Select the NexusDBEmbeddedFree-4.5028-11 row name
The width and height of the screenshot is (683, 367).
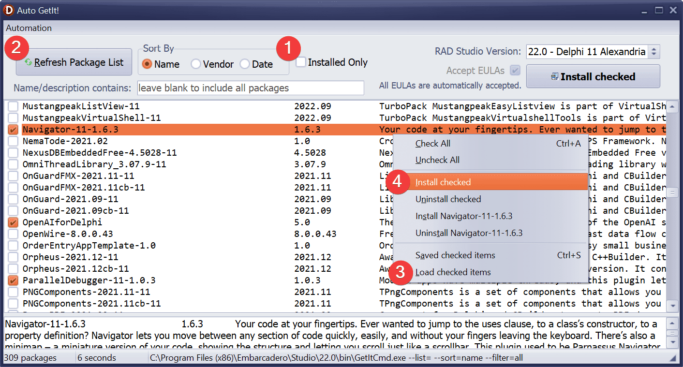pos(100,153)
